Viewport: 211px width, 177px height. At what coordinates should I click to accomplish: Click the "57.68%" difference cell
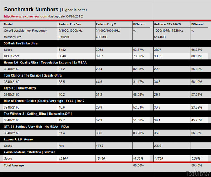[197, 94]
